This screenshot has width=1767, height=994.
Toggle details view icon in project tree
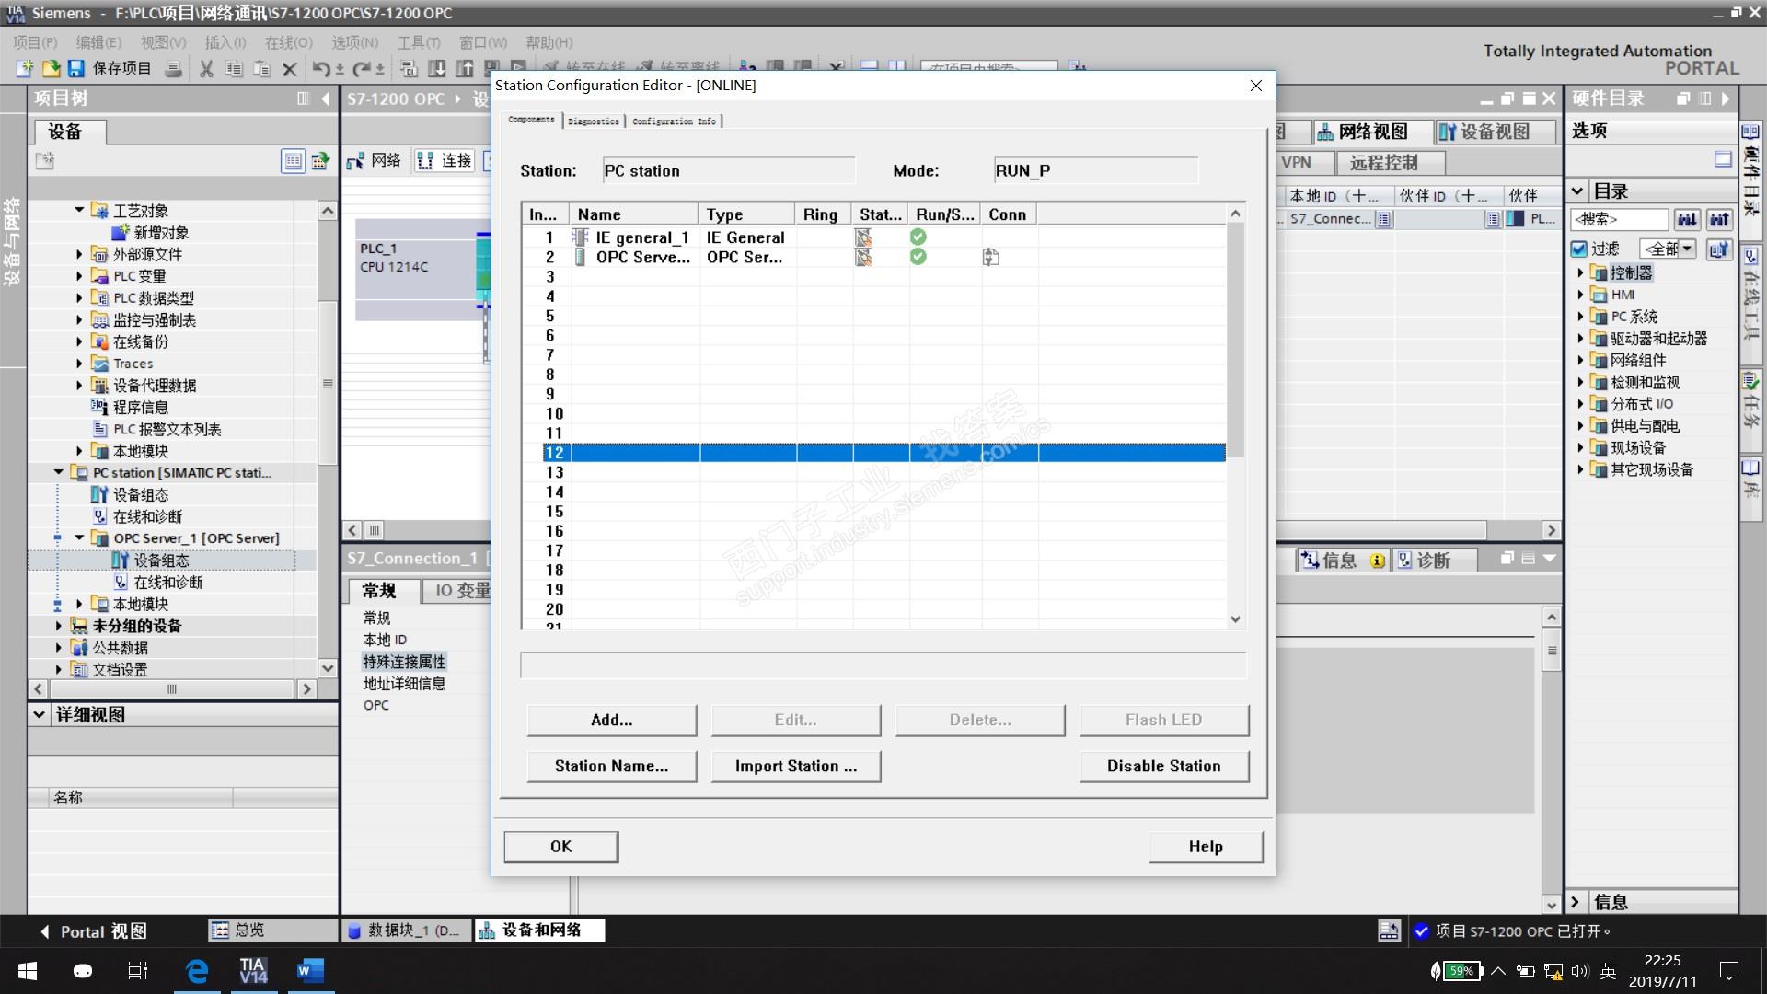(x=293, y=161)
